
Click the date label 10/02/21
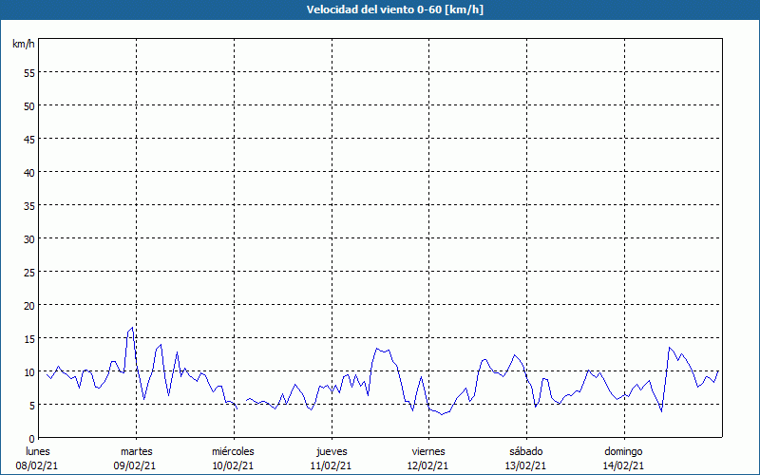233,465
